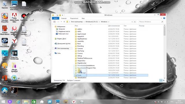Select the Boot folder icon
This screenshot has width=185, height=104.
(x=76, y=44)
